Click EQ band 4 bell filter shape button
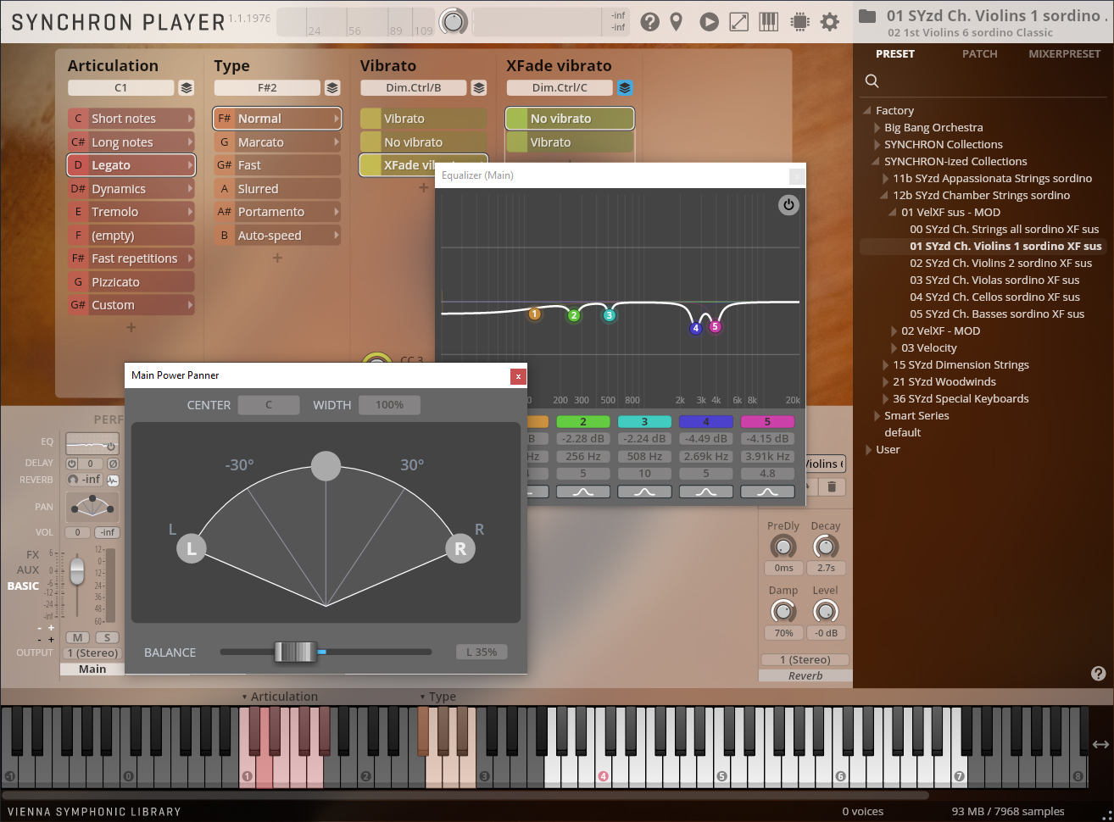This screenshot has width=1114, height=822. click(706, 492)
